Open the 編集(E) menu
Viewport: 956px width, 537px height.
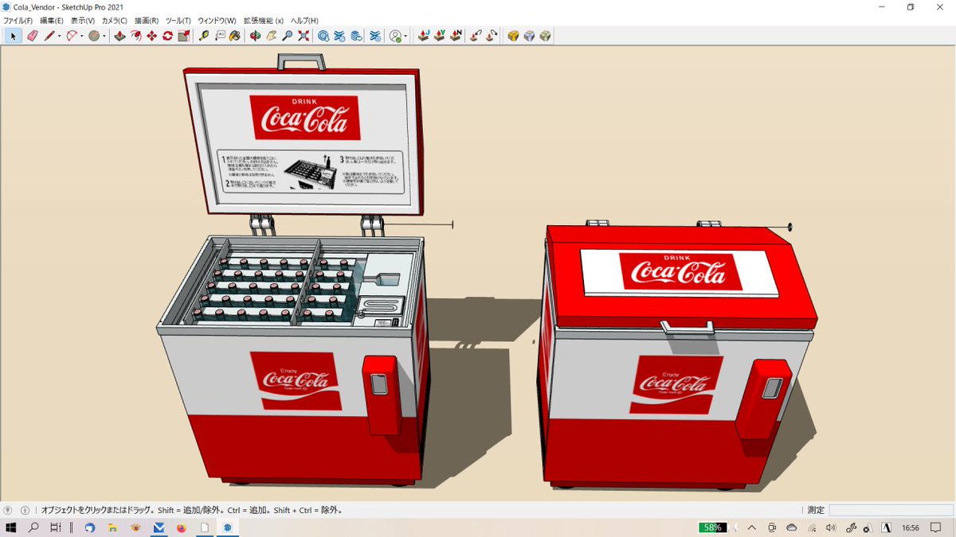52,20
